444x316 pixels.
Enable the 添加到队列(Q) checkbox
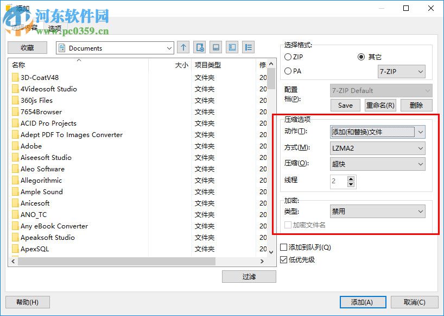pos(284,247)
